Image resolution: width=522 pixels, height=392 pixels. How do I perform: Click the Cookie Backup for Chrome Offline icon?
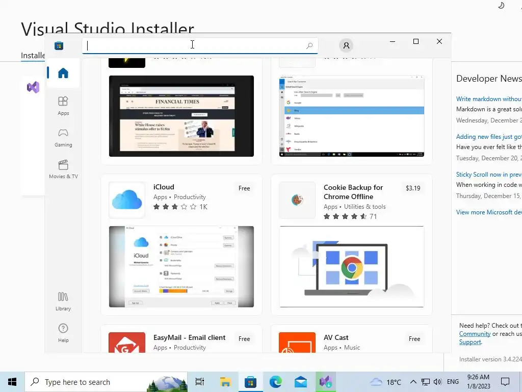[297, 200]
